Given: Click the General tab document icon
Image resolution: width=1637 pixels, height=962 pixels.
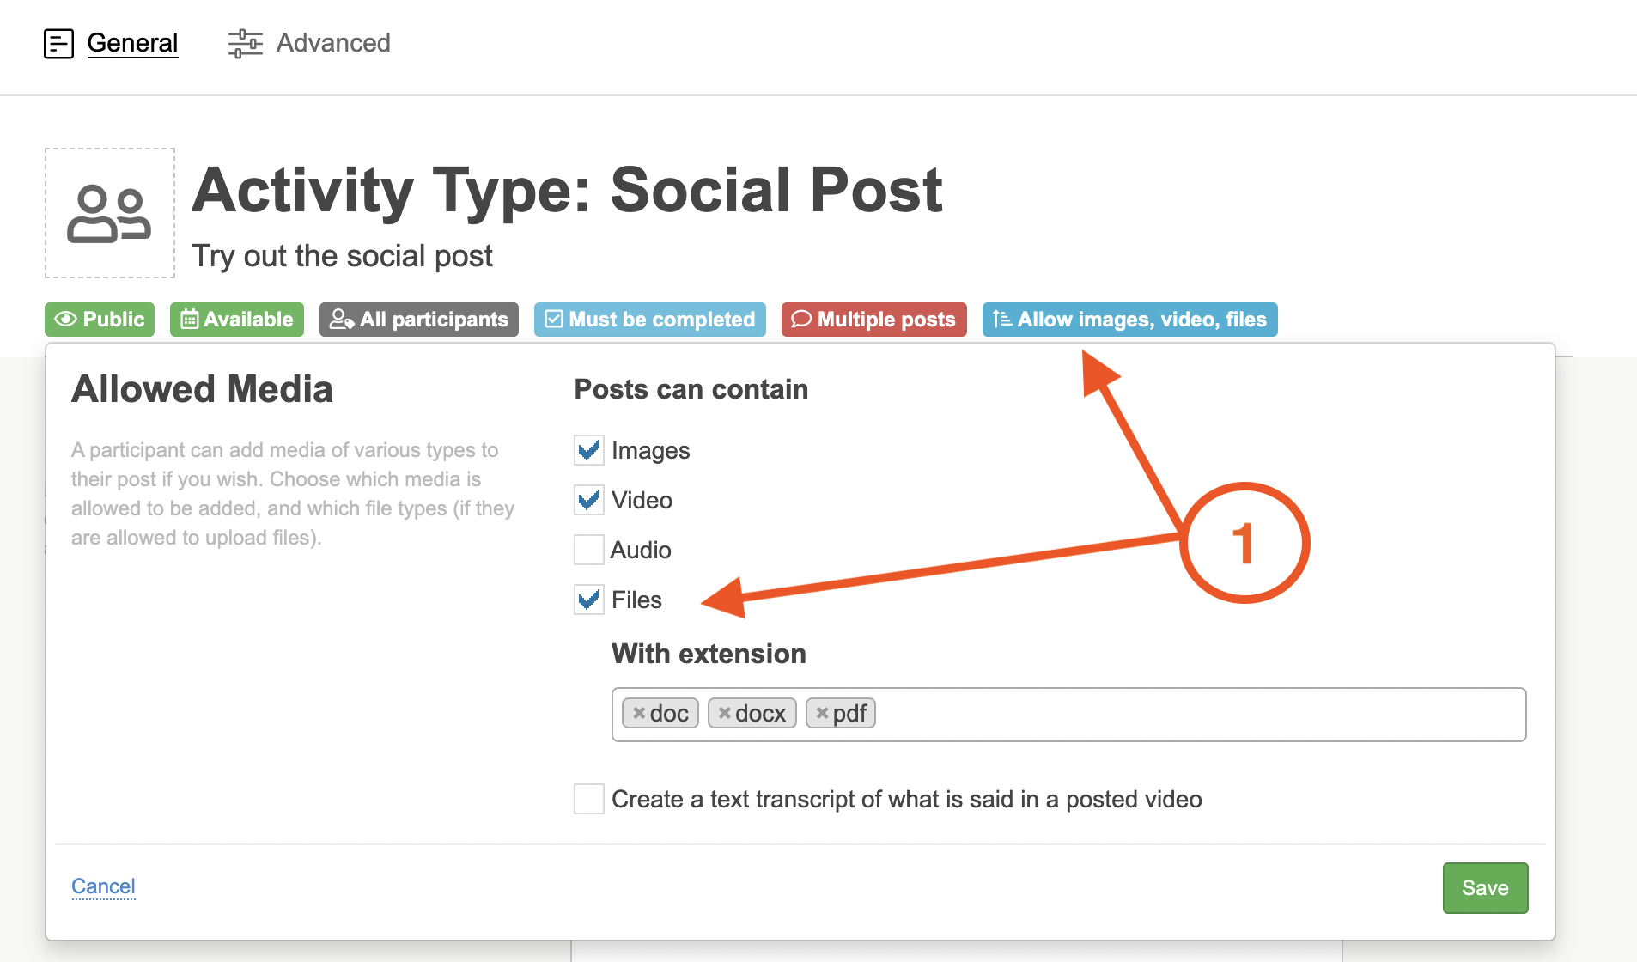Looking at the screenshot, I should coord(58,43).
